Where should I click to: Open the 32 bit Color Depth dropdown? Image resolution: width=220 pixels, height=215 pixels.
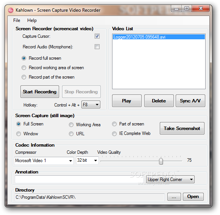[x=87, y=160]
